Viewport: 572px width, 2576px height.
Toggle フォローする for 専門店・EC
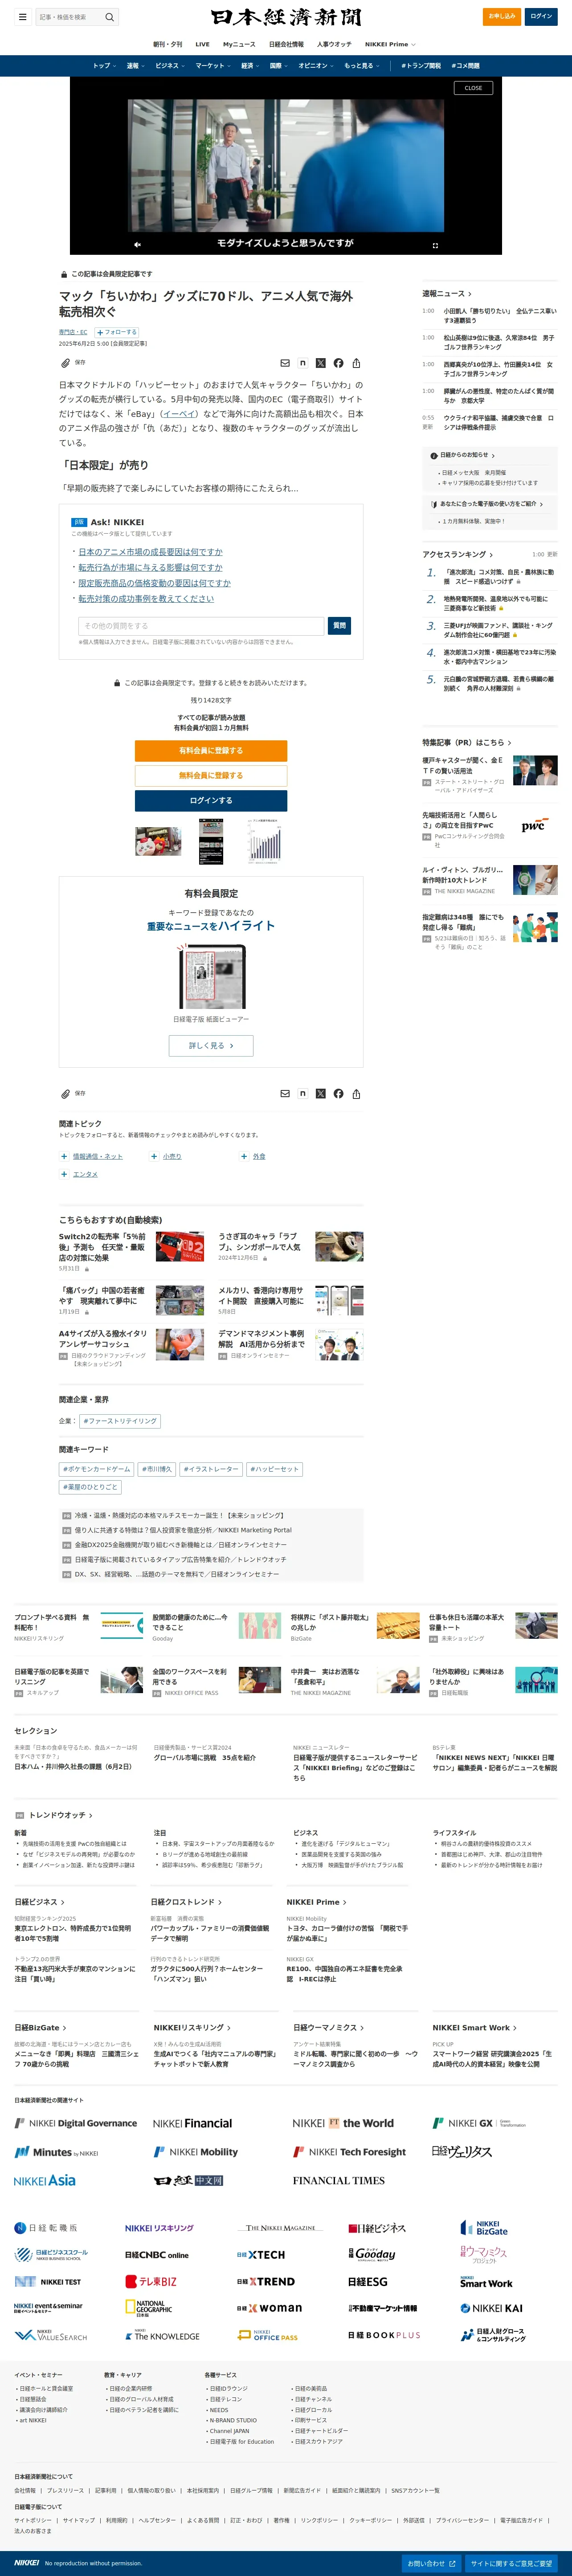click(x=117, y=332)
